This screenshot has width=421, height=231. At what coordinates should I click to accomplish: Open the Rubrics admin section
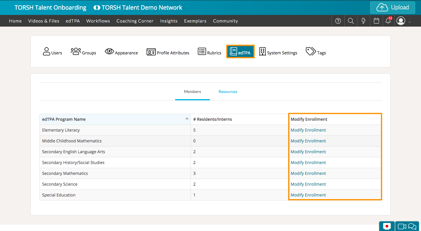point(210,52)
